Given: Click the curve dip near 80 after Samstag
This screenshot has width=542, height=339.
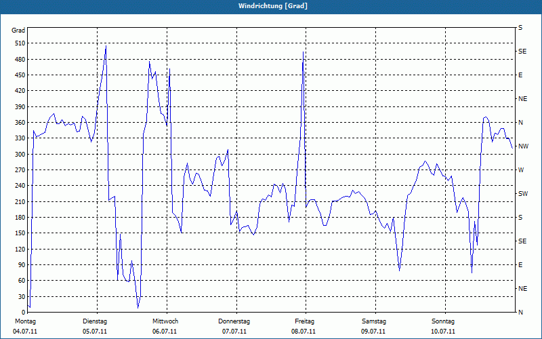Looking at the screenshot, I should pyautogui.click(x=400, y=270).
